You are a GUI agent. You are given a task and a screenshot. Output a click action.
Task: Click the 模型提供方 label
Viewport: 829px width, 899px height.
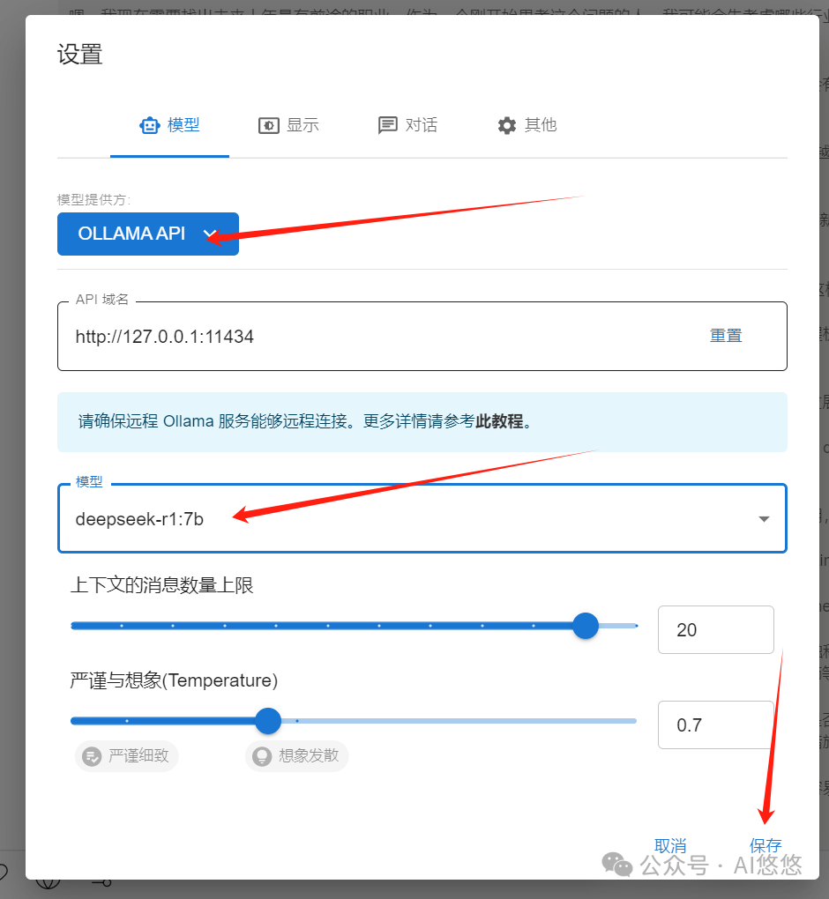tap(93, 199)
